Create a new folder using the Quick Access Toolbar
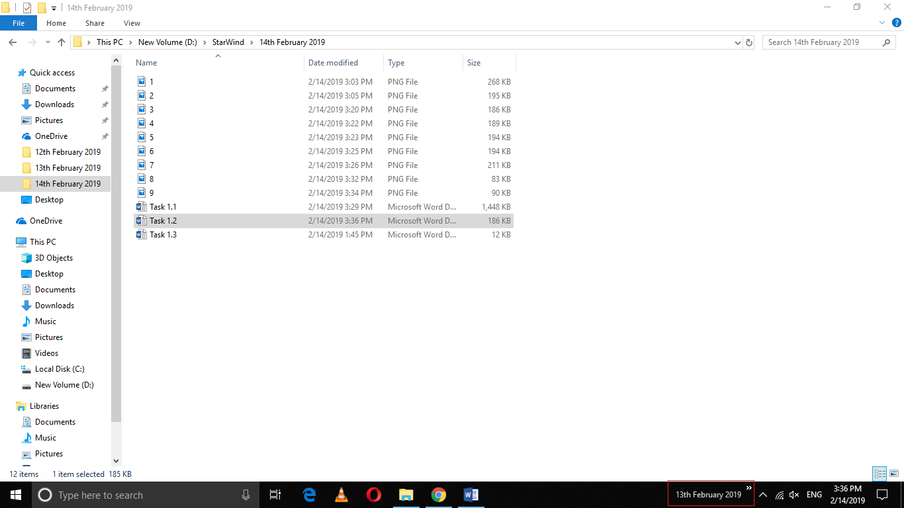The width and height of the screenshot is (904, 508). (41, 7)
